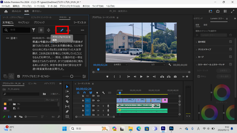Click the quick export share icon
The height and width of the screenshot is (133, 237).
[x=218, y=11]
